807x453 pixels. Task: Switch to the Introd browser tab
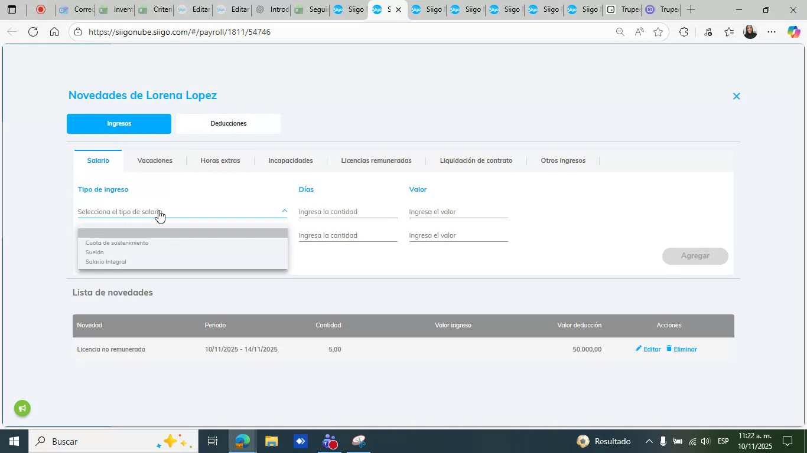pyautogui.click(x=271, y=9)
